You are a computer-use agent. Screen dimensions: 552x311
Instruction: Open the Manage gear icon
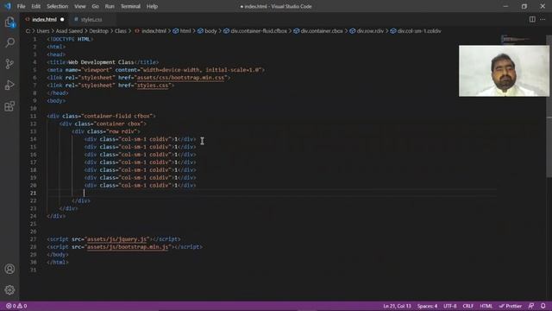point(9,290)
